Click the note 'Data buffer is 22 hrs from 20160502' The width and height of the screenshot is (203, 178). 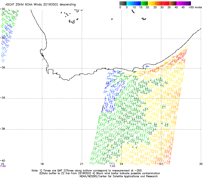click(x=66, y=173)
